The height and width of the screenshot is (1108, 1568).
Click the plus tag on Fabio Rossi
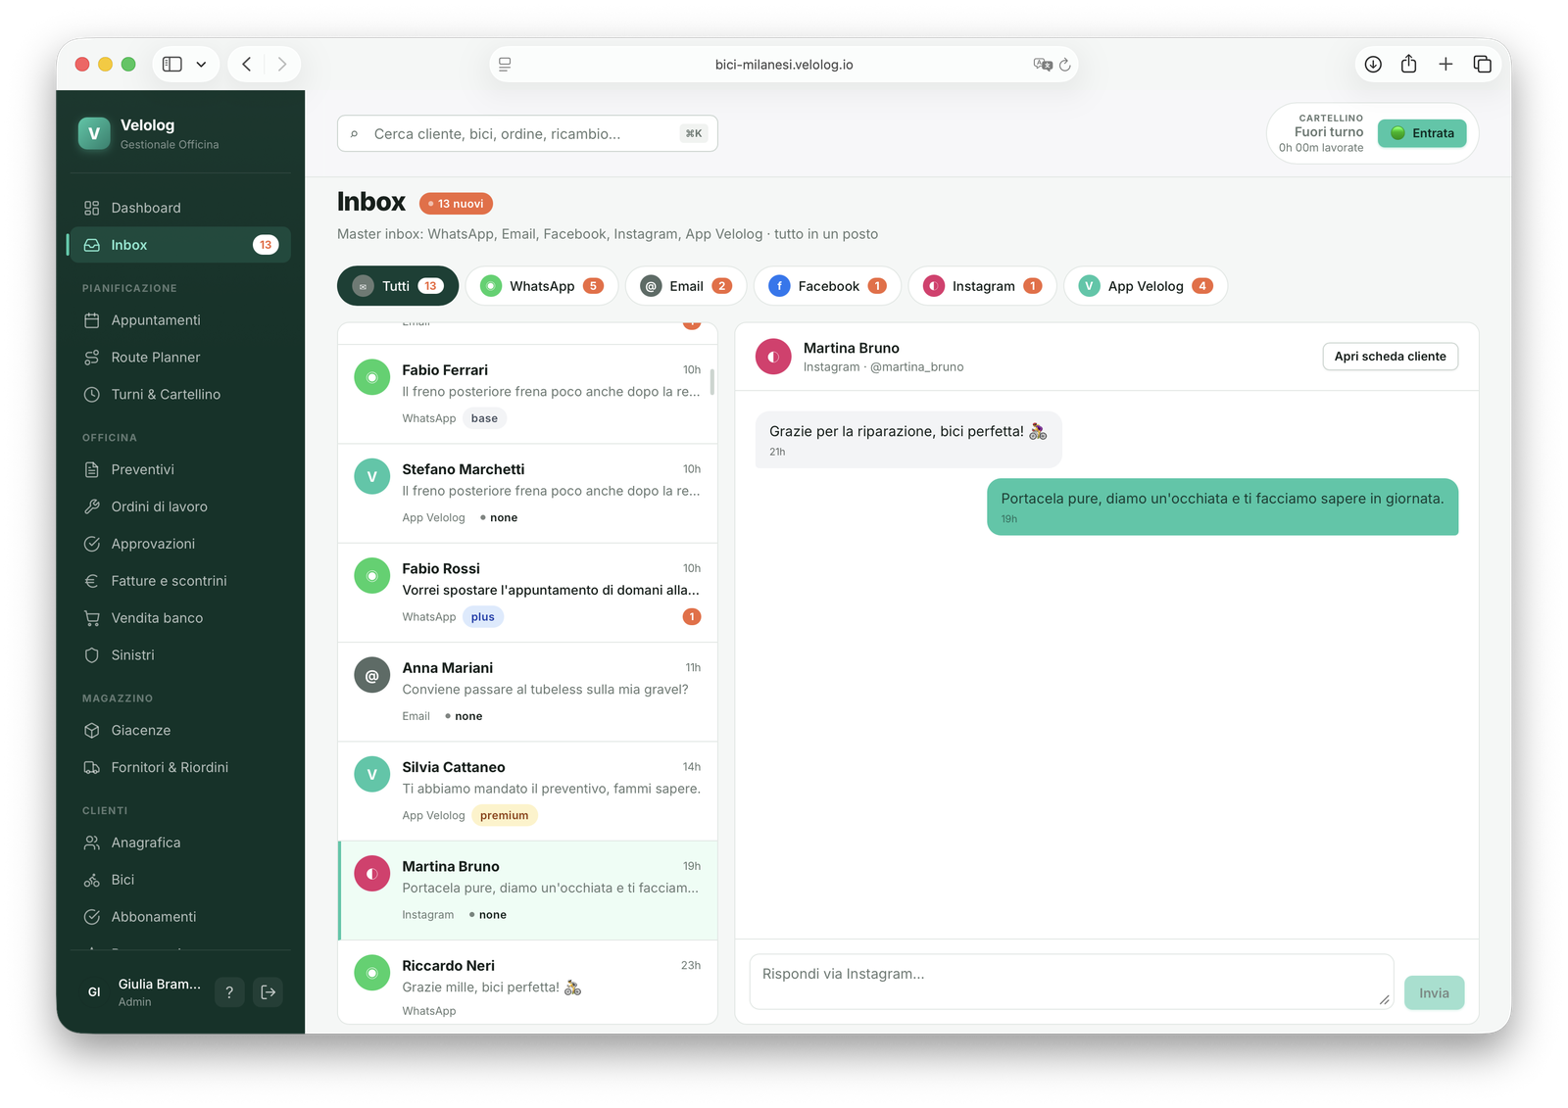click(483, 617)
